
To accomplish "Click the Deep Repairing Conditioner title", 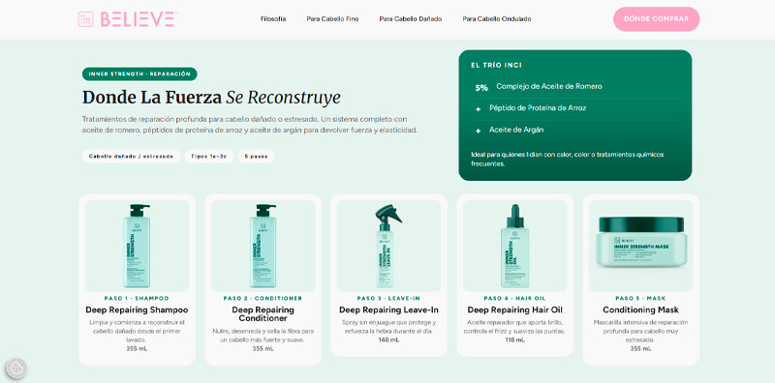I will (263, 314).
